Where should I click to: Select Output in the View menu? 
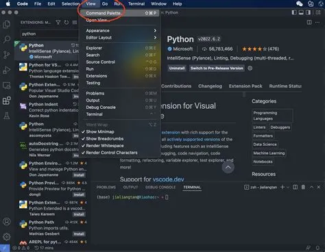click(119, 101)
